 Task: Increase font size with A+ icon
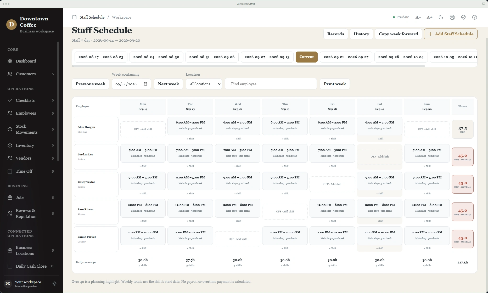point(429,17)
